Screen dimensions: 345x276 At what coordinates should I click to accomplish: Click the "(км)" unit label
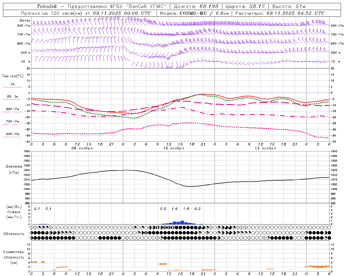[14, 263]
